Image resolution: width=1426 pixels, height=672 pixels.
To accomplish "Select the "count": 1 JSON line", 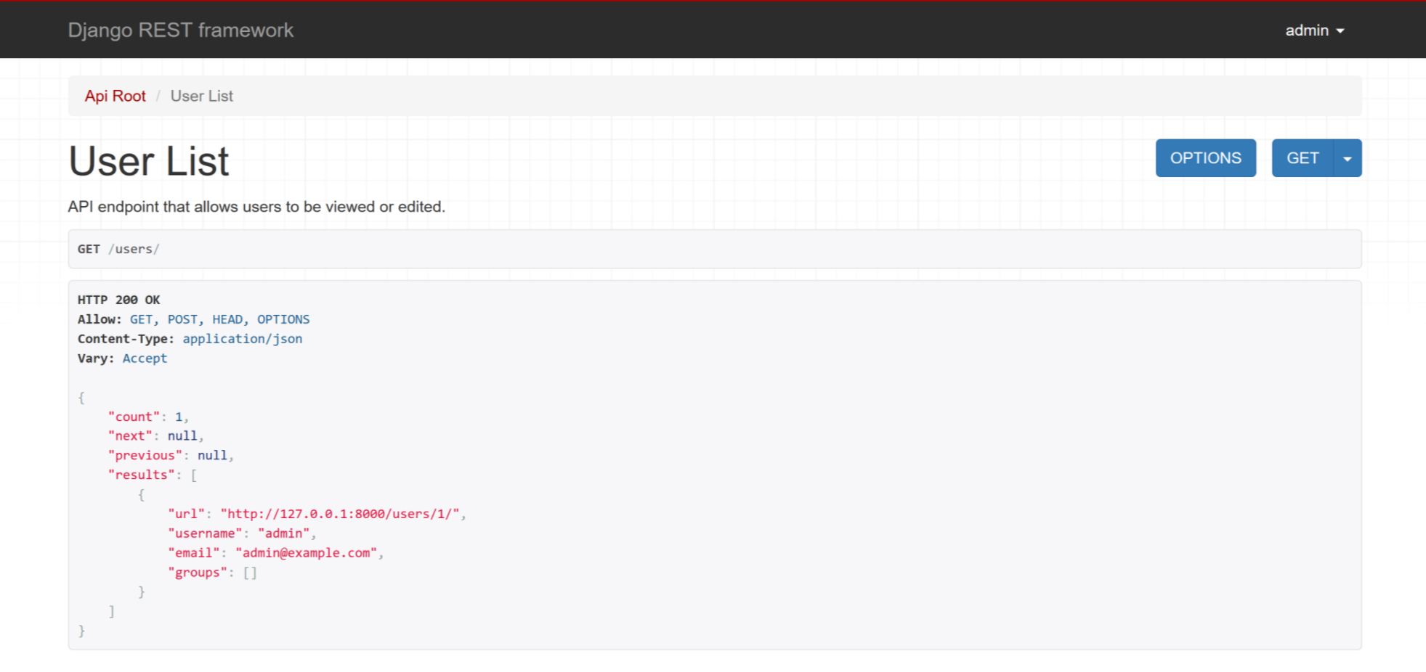I will pyautogui.click(x=148, y=417).
